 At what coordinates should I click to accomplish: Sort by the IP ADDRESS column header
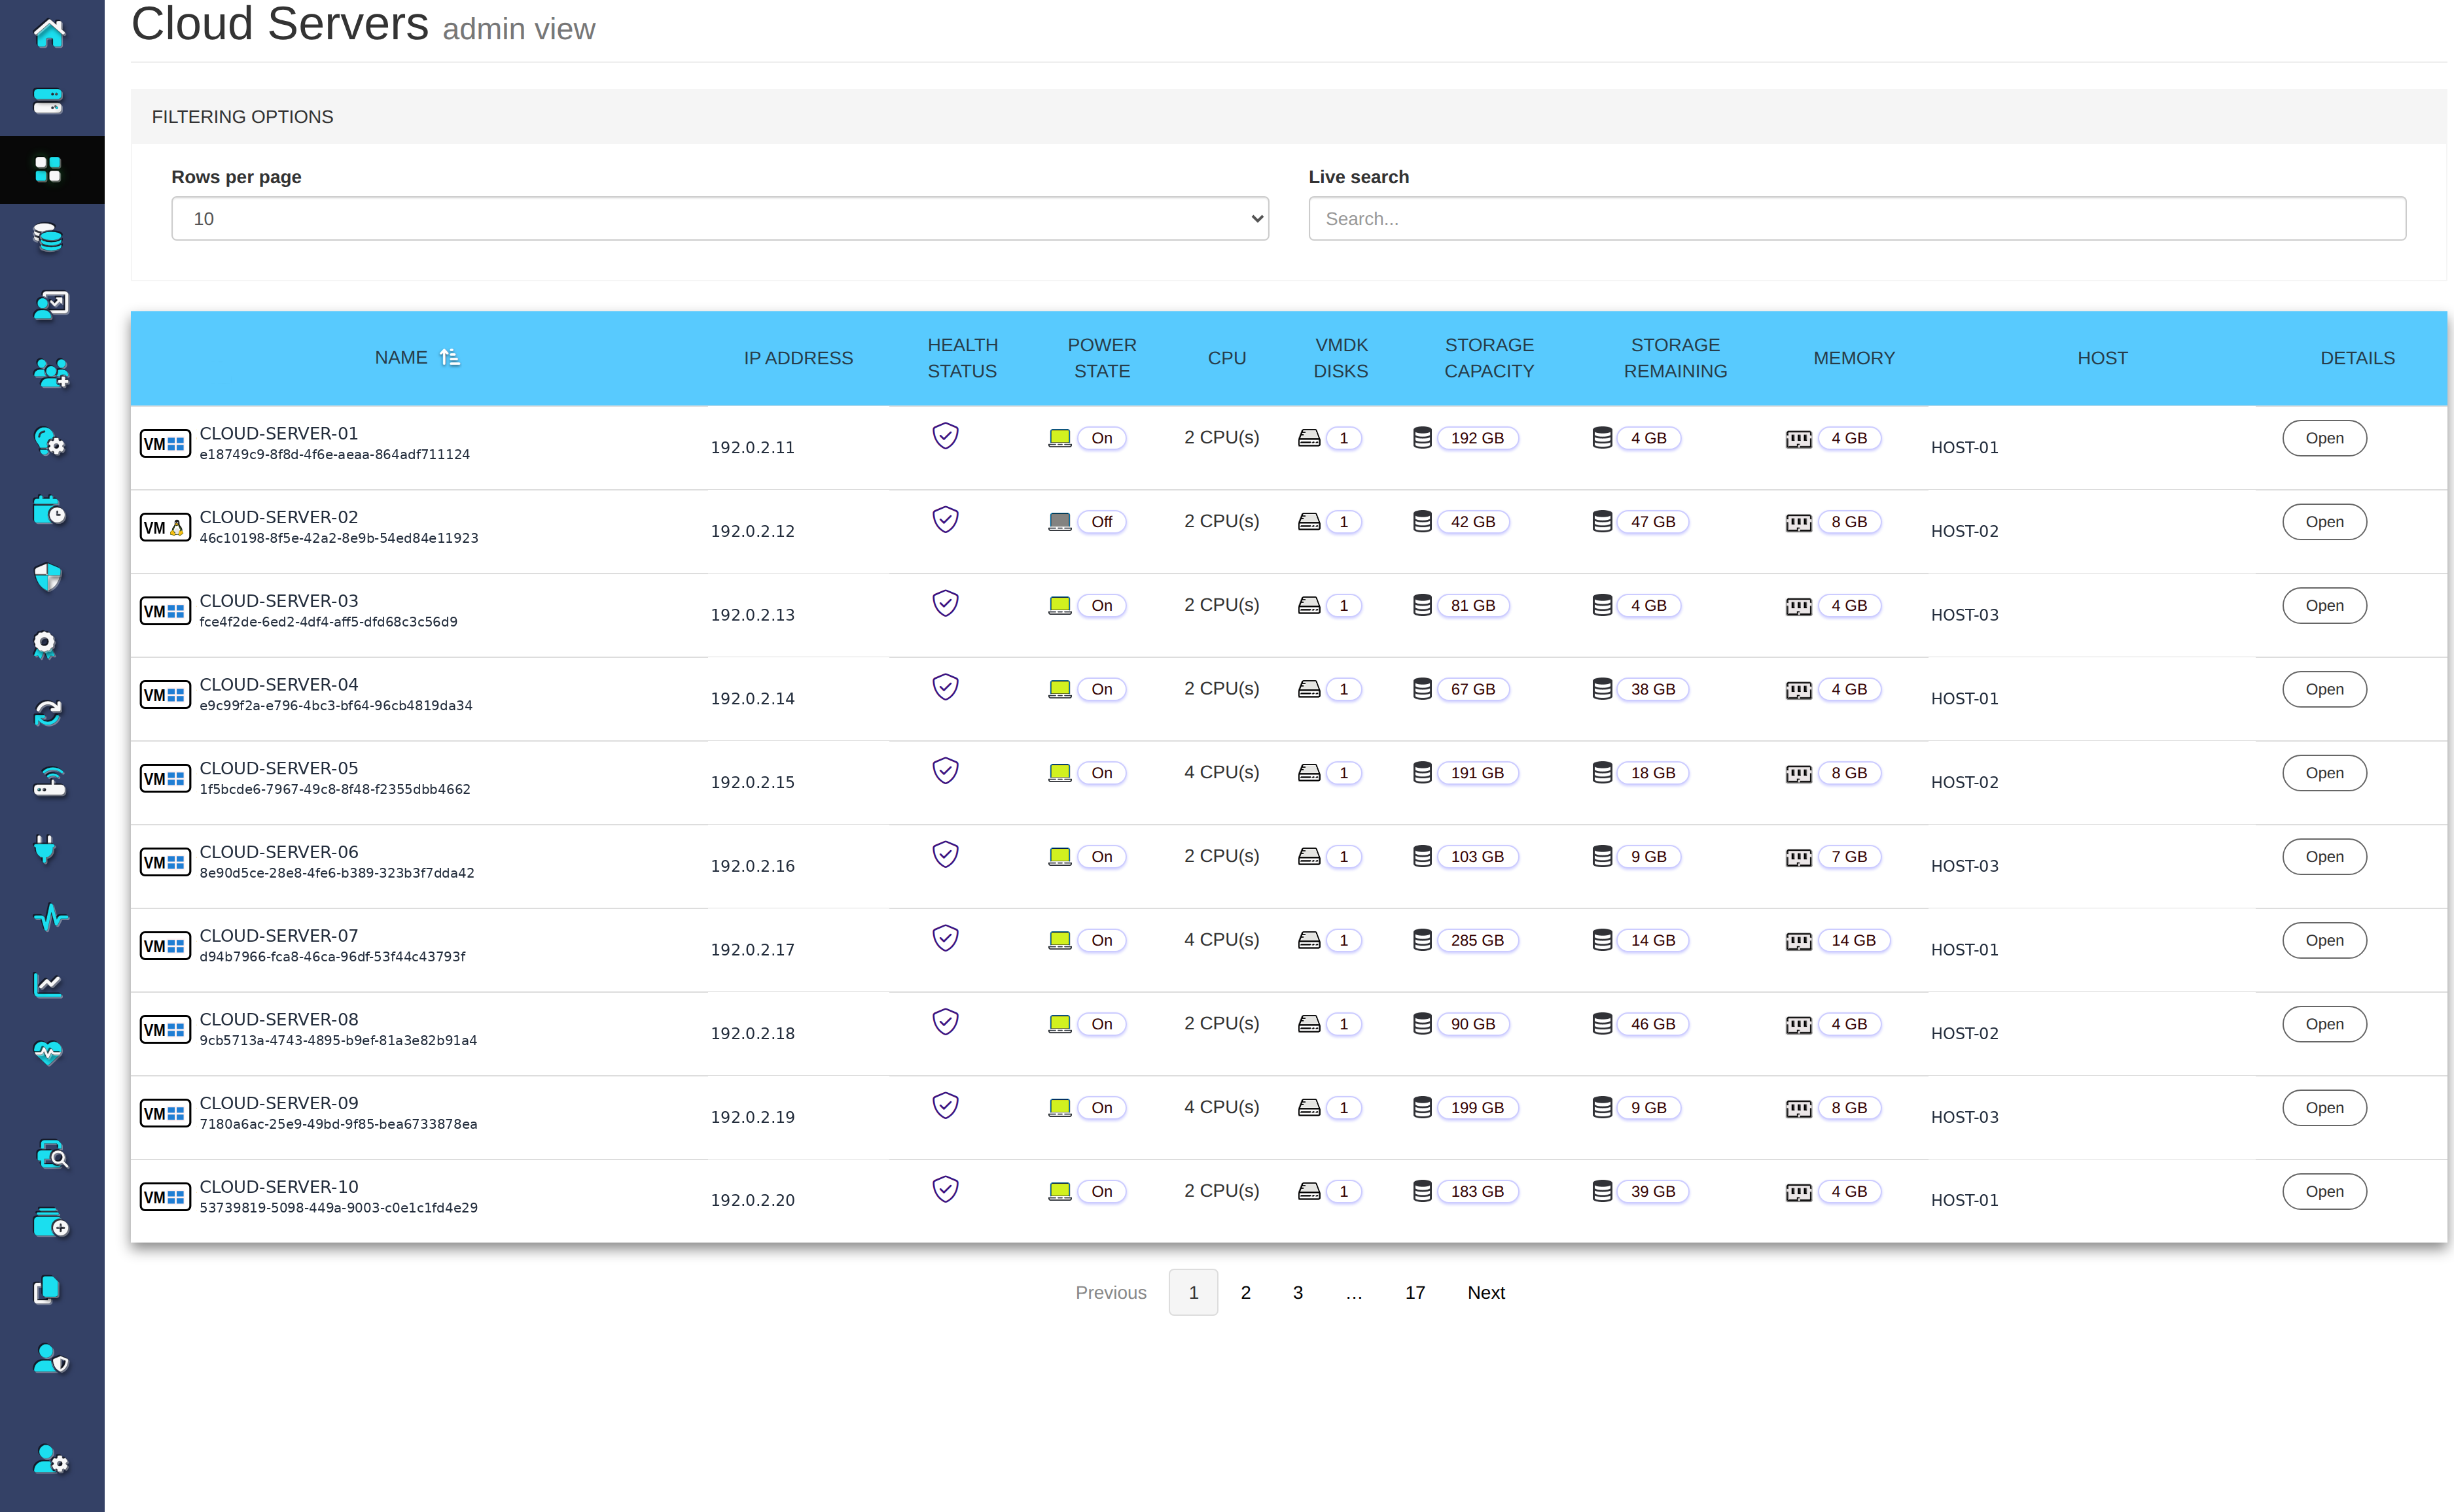[798, 358]
